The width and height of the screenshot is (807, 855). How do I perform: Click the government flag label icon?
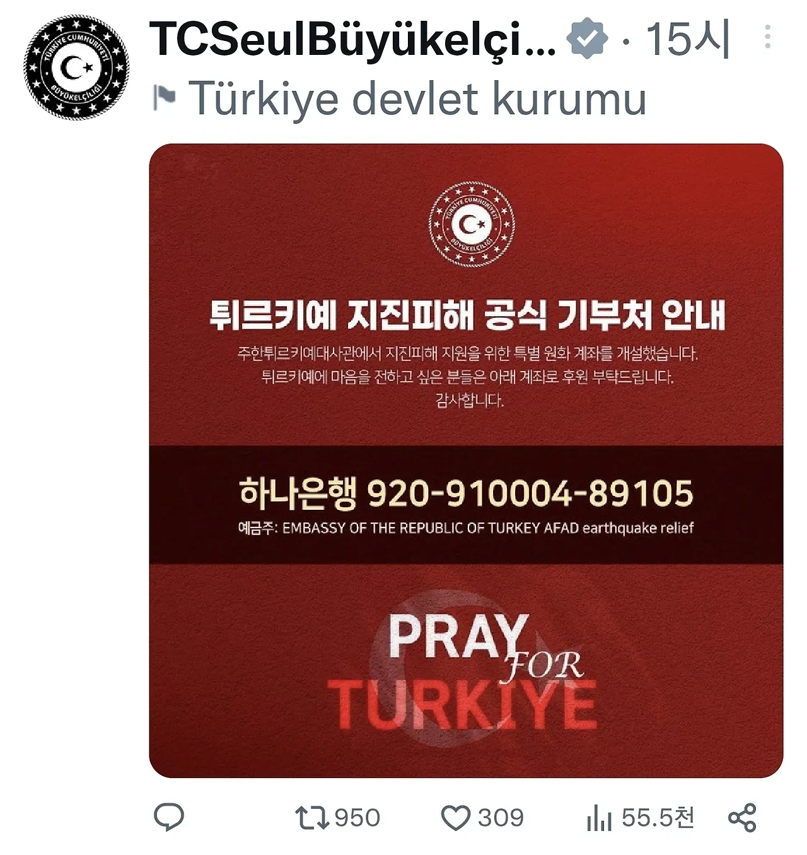(165, 98)
